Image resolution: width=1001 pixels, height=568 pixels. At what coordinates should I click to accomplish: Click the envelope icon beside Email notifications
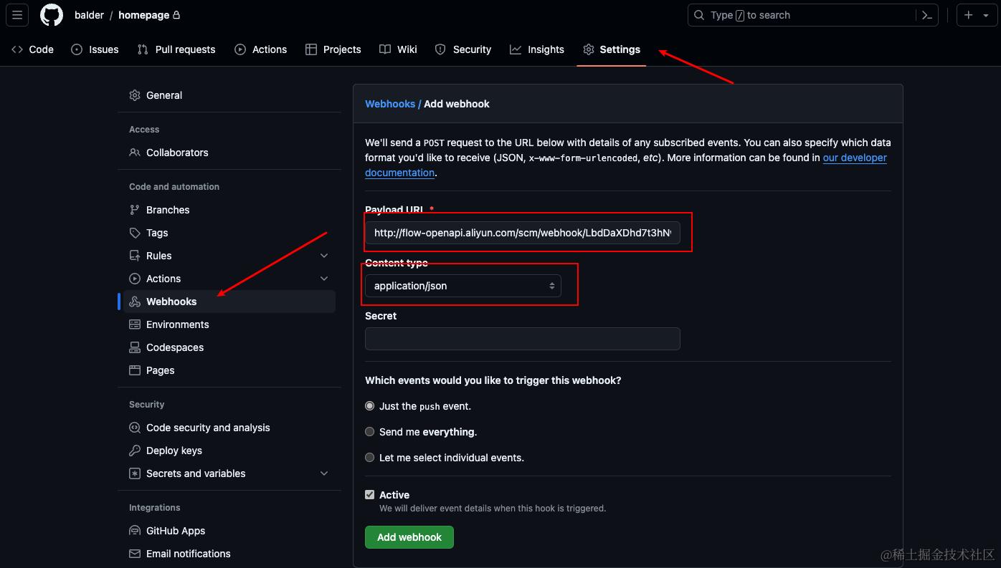[x=135, y=554]
